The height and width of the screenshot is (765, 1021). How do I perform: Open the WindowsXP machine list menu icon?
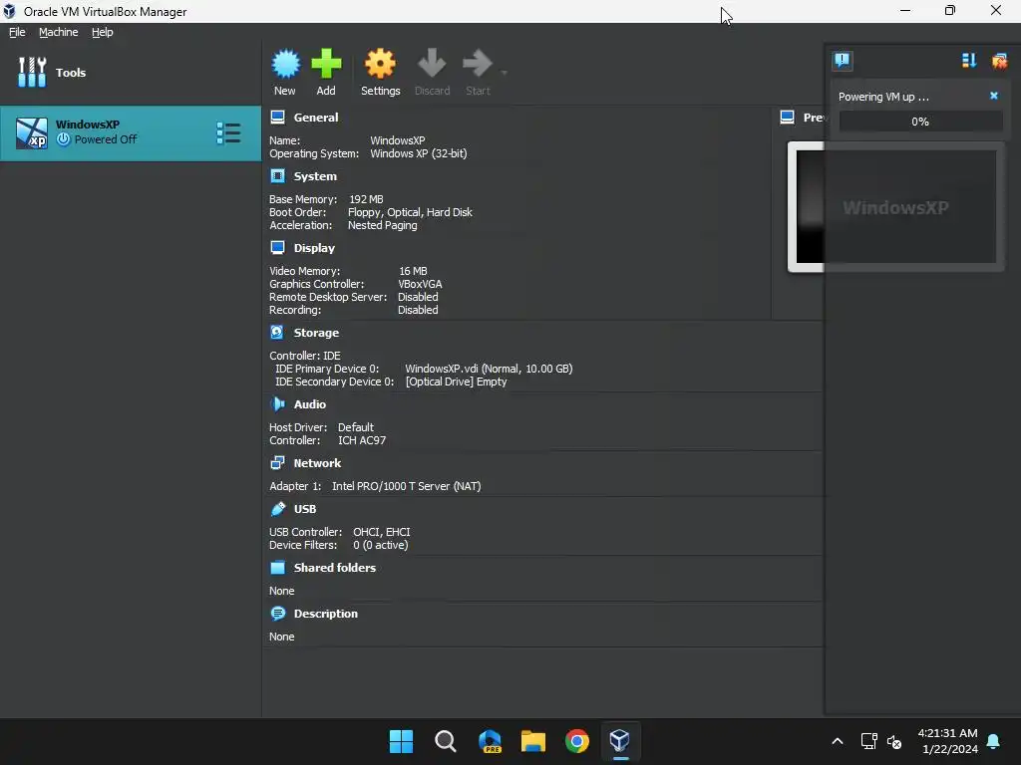228,132
